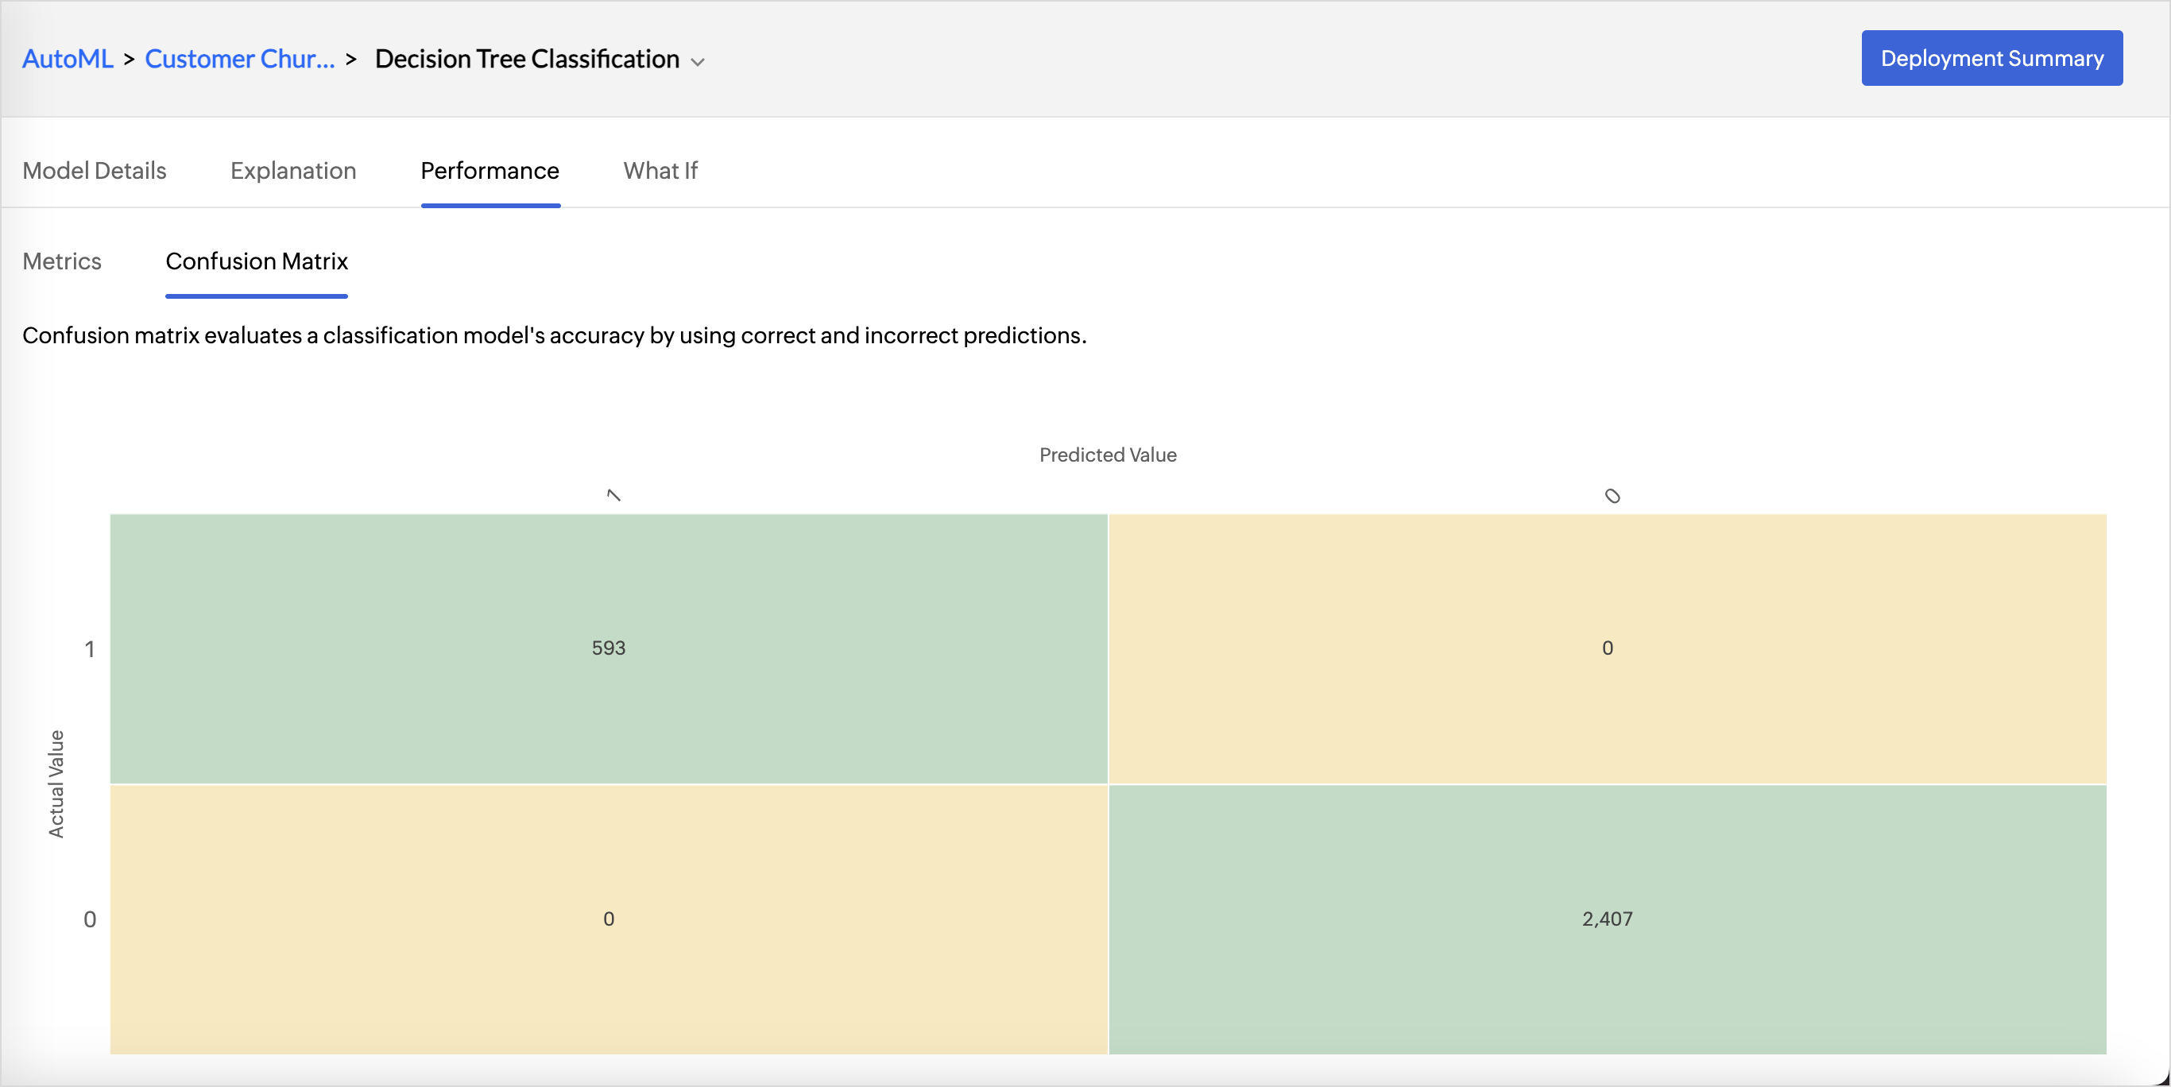Expand the Decision Tree Classification chevron
This screenshot has width=2171, height=1087.
pyautogui.click(x=698, y=61)
